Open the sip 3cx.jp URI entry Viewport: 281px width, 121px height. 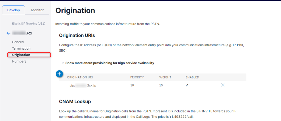pyautogui.click(x=83, y=85)
